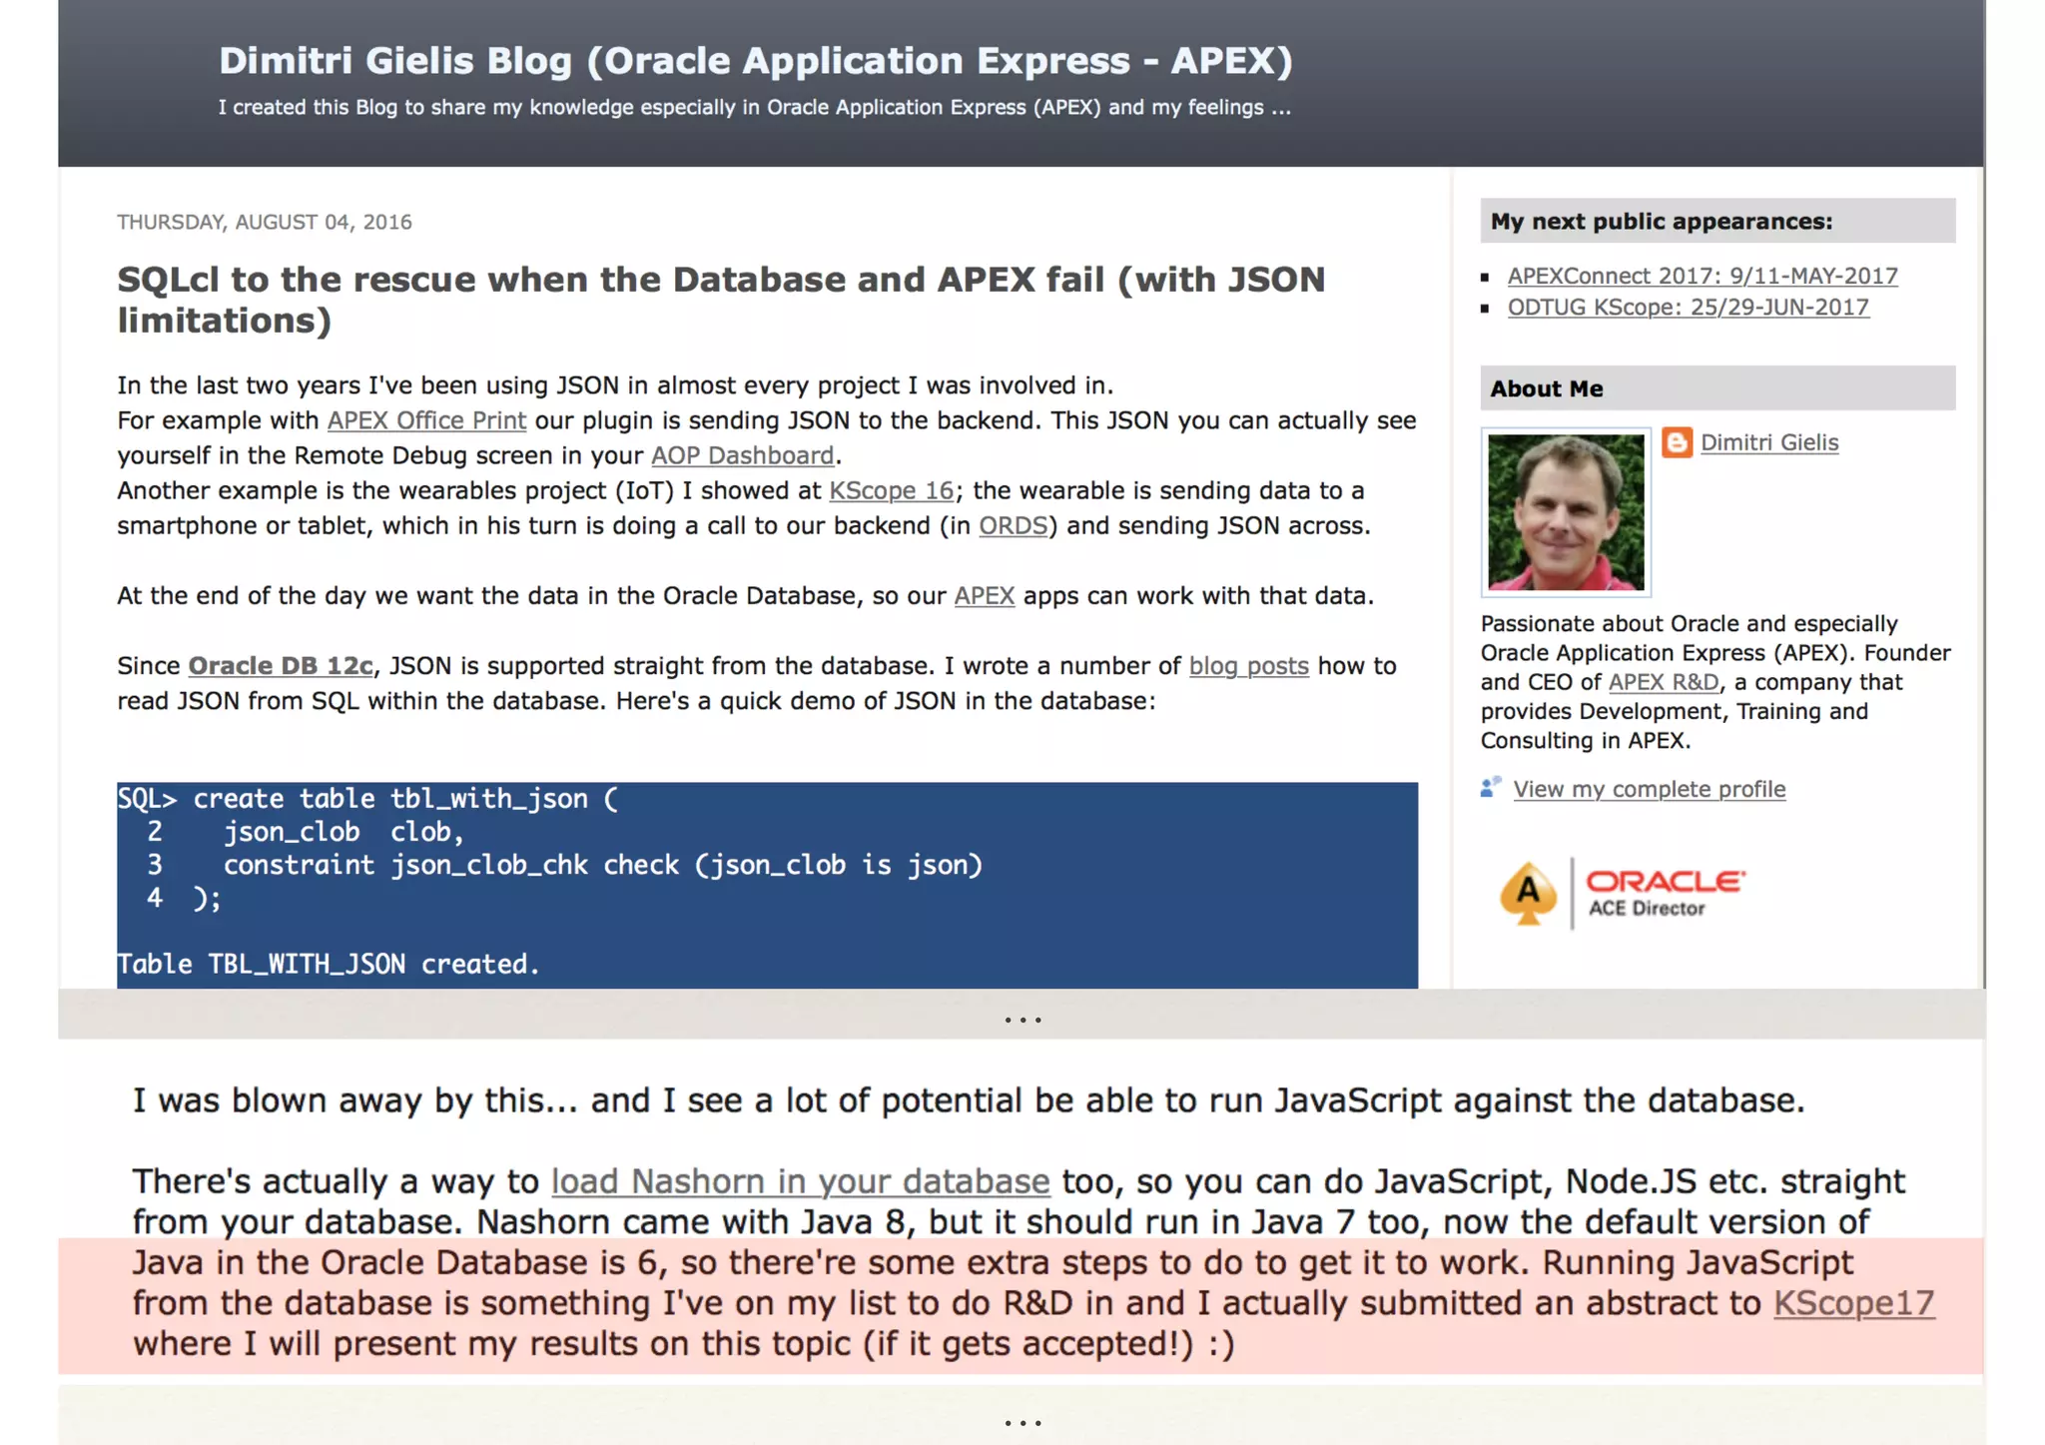Open the KScope 16 link
This screenshot has height=1445, width=2045.
click(891, 490)
